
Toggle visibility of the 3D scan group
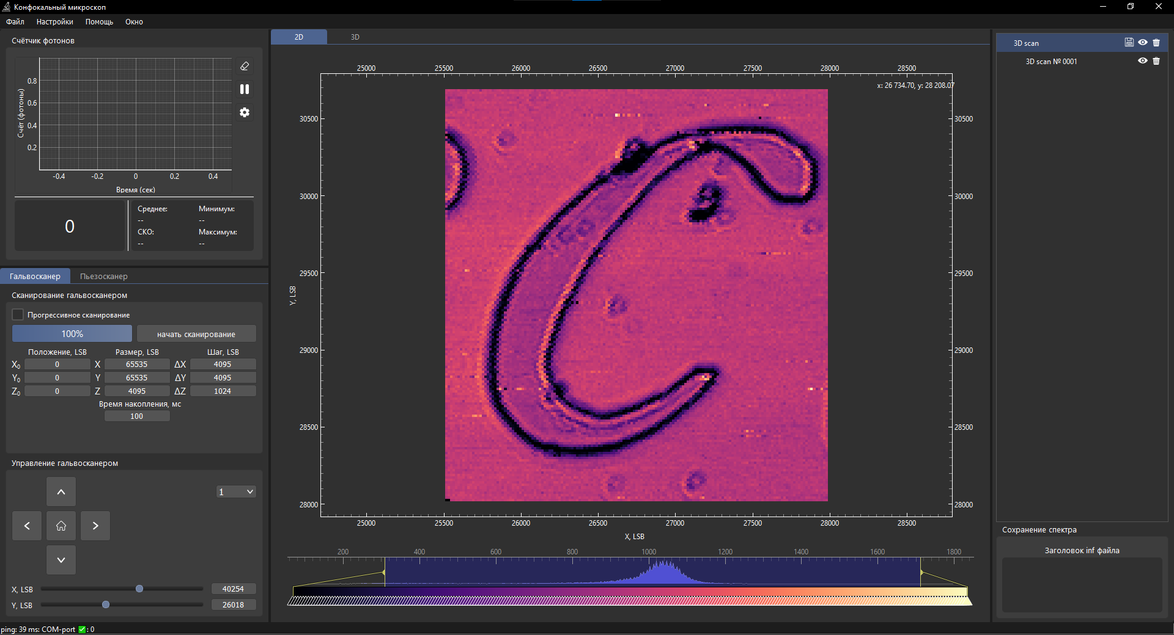point(1142,43)
